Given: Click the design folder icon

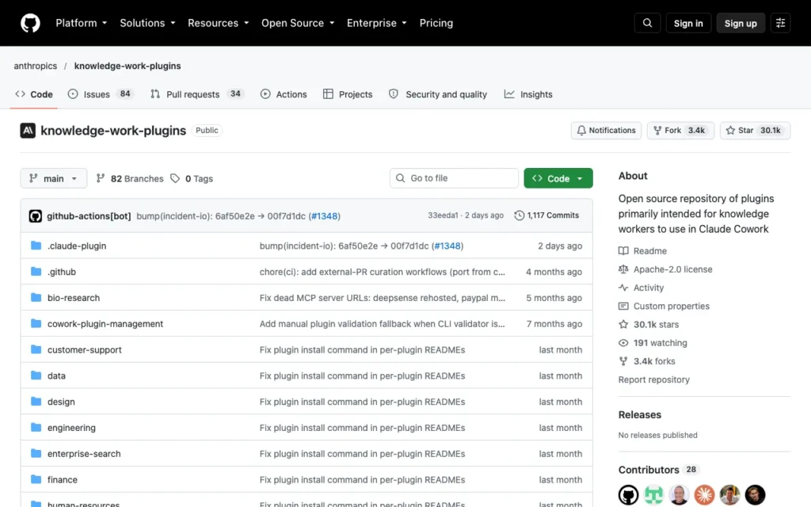Looking at the screenshot, I should tap(36, 401).
